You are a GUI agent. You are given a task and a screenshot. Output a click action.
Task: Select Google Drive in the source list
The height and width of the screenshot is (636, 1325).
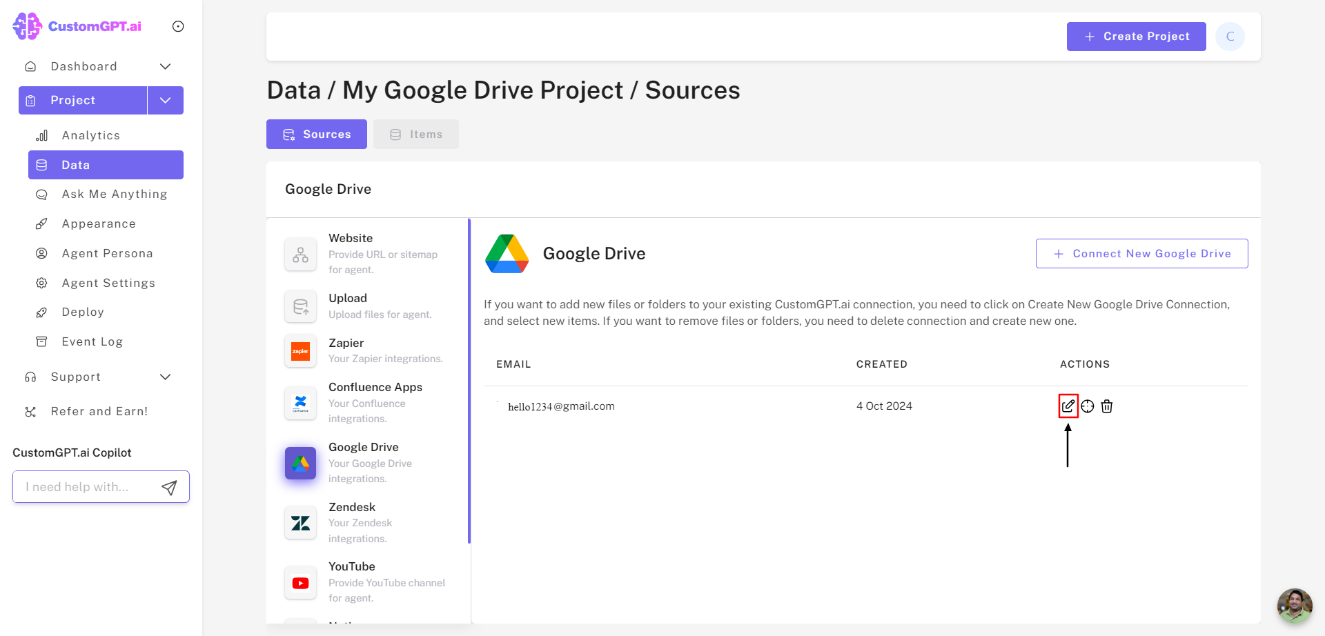point(367,462)
